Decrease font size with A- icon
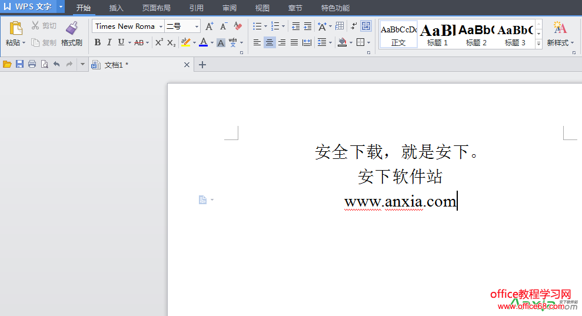Screen dimensions: 582x316 coord(224,26)
